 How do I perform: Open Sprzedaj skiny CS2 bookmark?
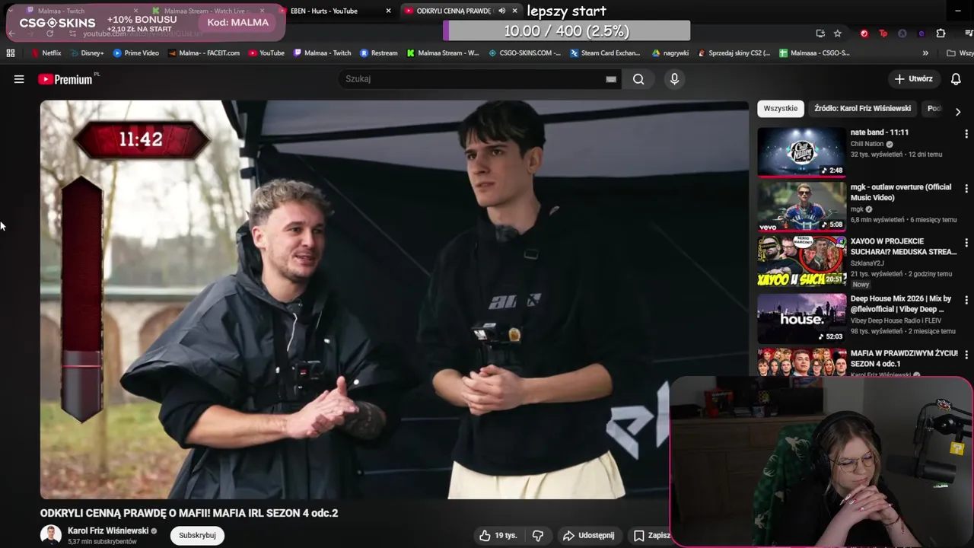click(x=734, y=53)
